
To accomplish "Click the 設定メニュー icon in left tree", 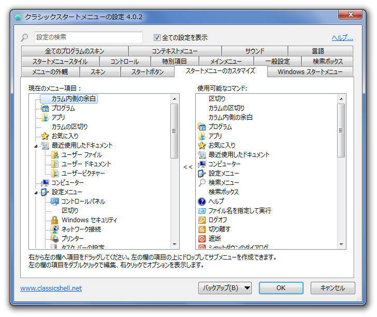I will pyautogui.click(x=45, y=192).
